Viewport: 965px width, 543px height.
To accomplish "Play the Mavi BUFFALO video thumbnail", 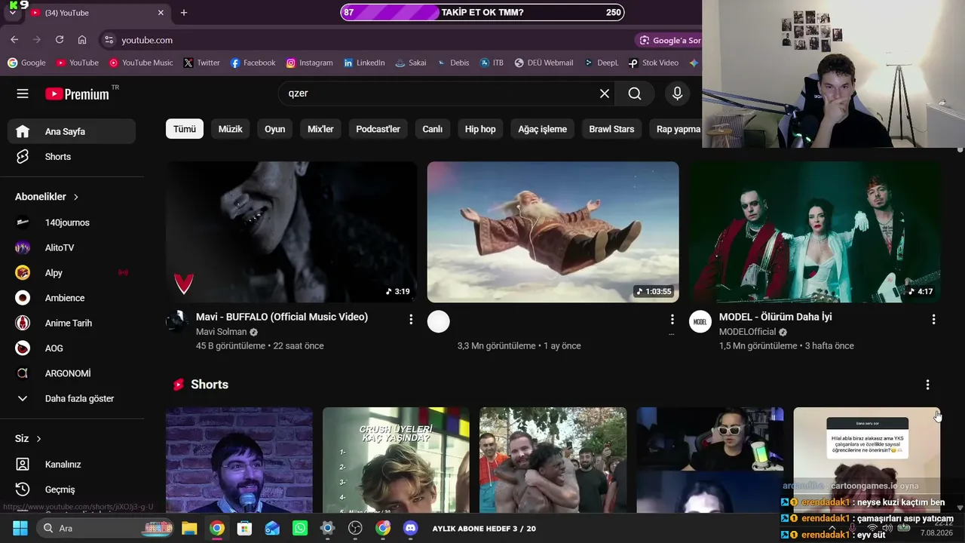I will [292, 232].
